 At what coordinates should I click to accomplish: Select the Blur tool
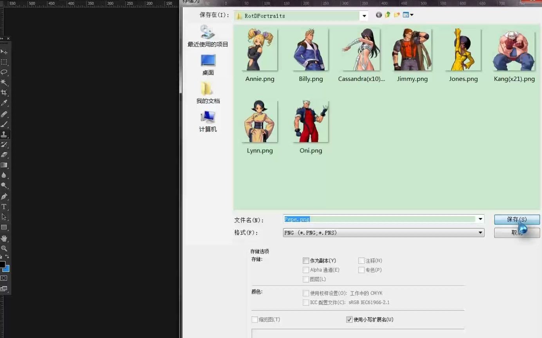(x=4, y=175)
